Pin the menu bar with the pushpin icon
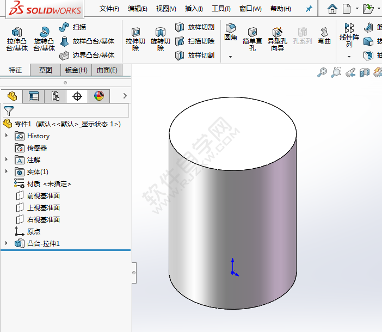 click(309, 9)
